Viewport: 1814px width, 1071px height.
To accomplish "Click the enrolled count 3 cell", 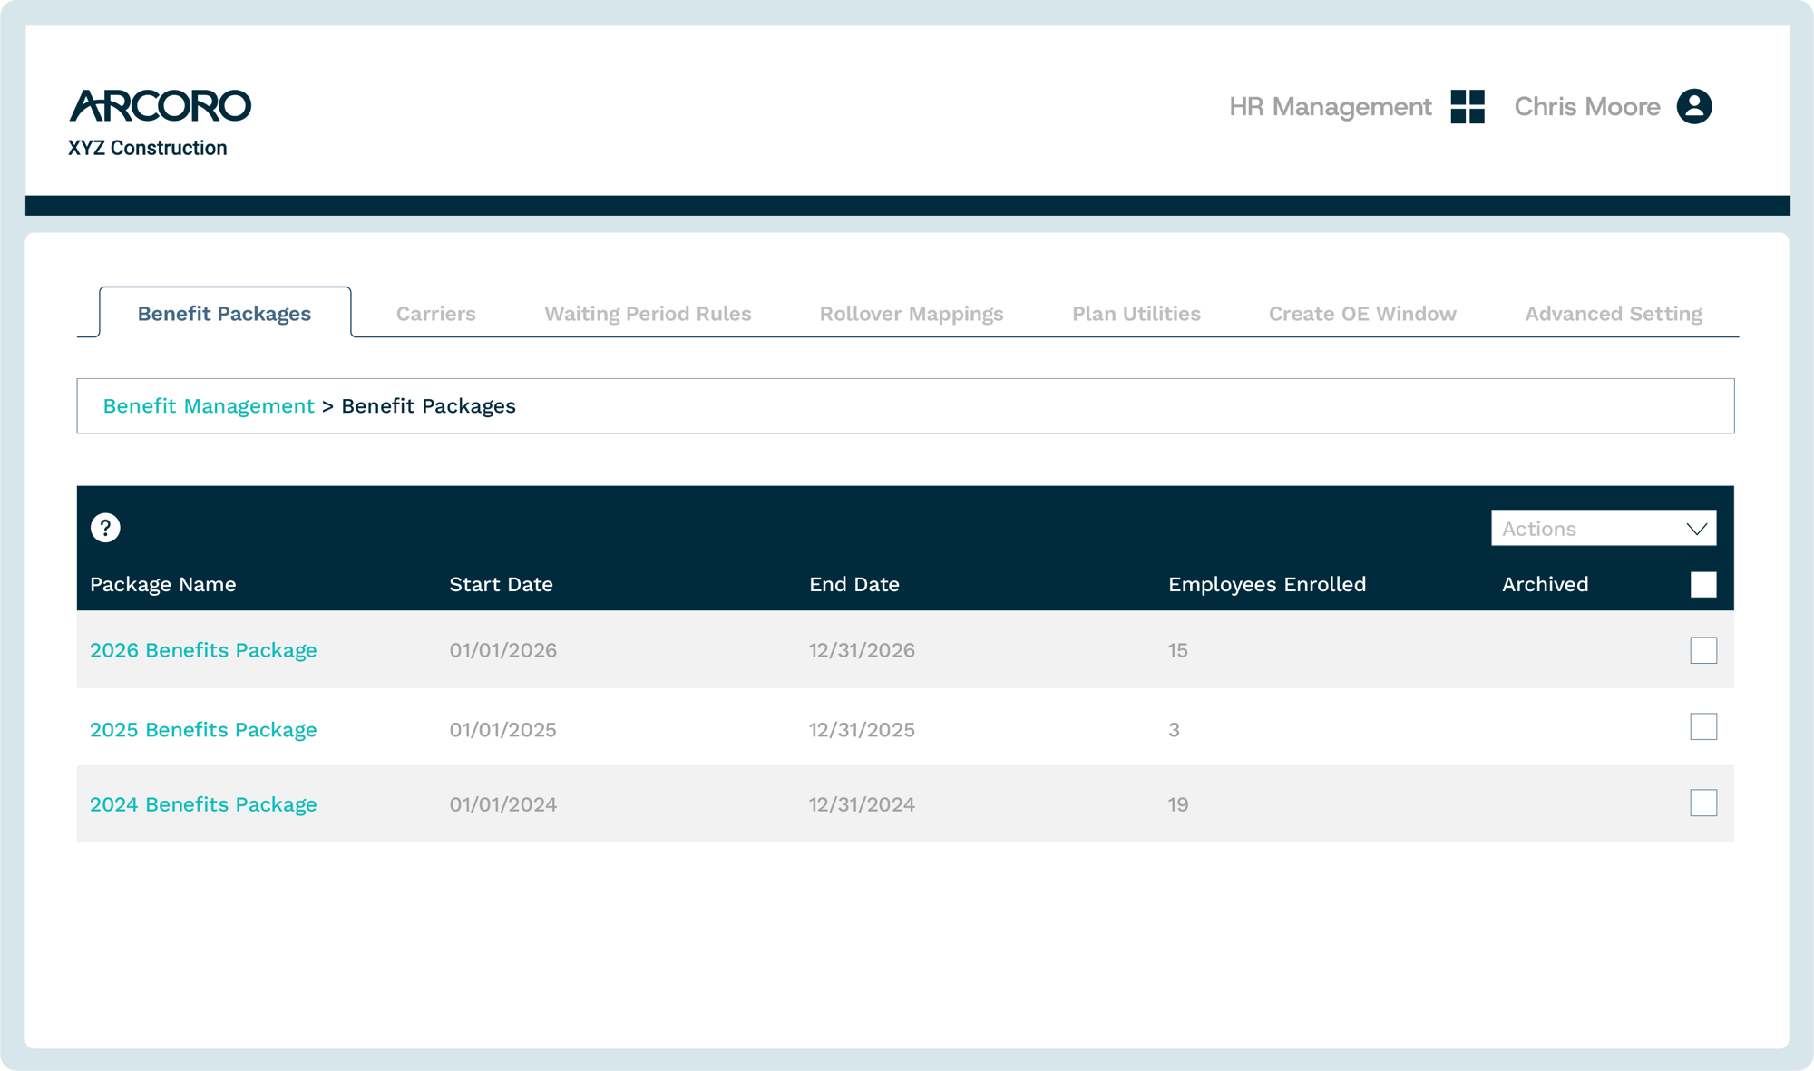I will tap(1175, 730).
